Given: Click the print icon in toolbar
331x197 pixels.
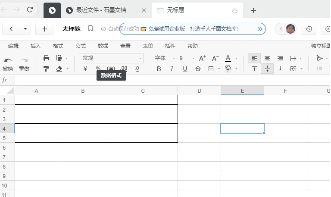Looking at the screenshot, I should pyautogui.click(x=46, y=58).
